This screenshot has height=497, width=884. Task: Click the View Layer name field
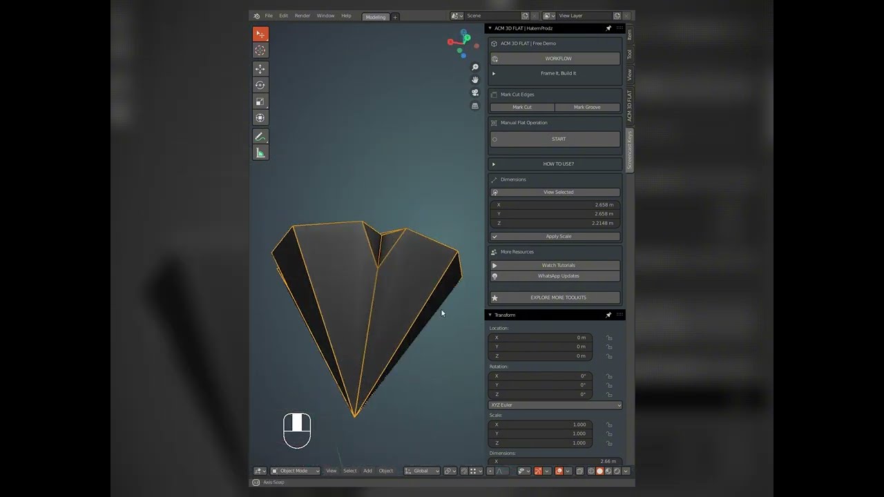(584, 16)
